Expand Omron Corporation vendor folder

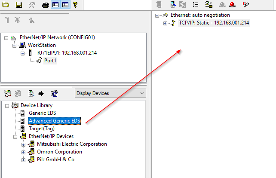23,152
